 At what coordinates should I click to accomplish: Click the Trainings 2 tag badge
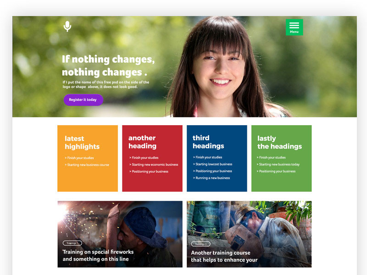201,244
